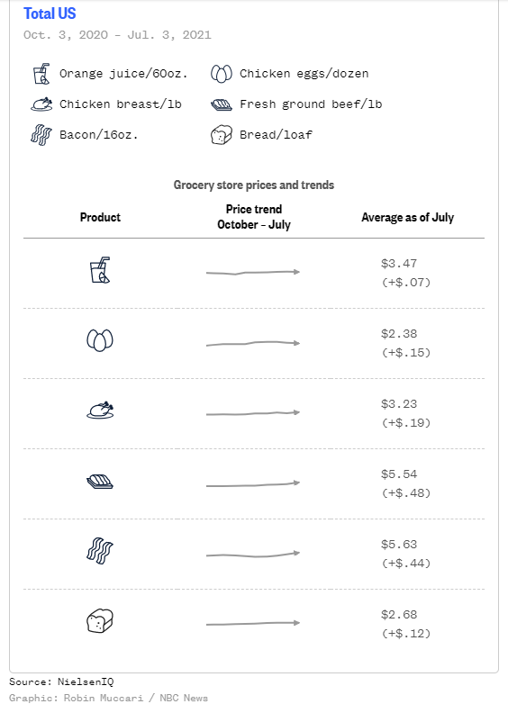Select the orange juice icon in table row
The image size is (508, 713).
pyautogui.click(x=100, y=270)
